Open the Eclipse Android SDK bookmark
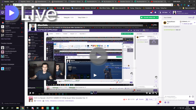 pyautogui.click(x=119, y=8)
